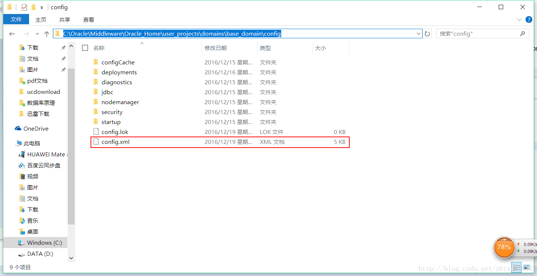Click the navigation pane scrollbar thumb
537x276 pixels.
pyautogui.click(x=71, y=146)
